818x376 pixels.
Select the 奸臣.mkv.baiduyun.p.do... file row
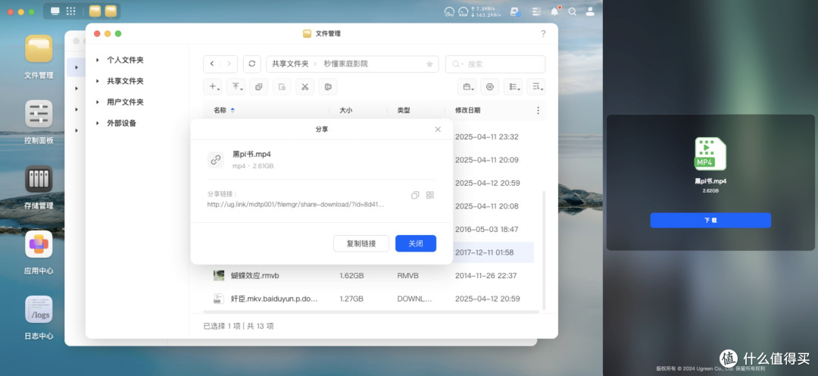click(x=368, y=299)
